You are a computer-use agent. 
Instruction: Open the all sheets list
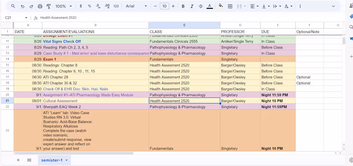point(29,160)
